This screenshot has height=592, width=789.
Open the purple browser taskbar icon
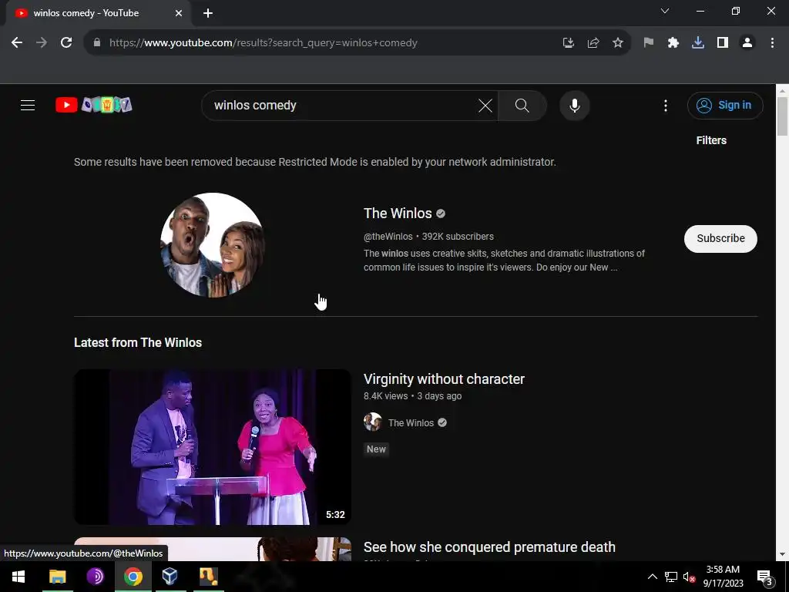coord(95,577)
